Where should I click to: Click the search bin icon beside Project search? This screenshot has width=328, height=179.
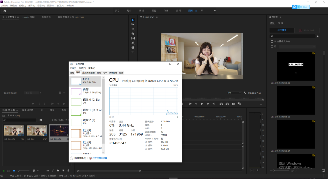pyautogui.click(x=41, y=120)
